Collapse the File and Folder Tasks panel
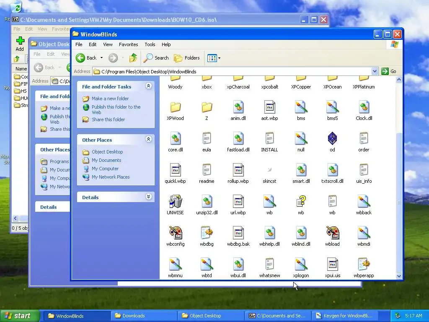 click(149, 86)
